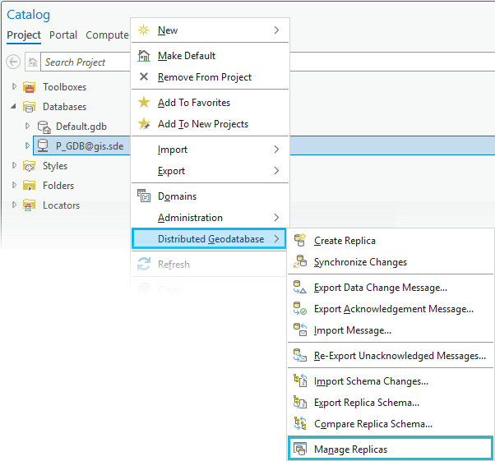This screenshot has width=495, height=461.
Task: Expand the Toolboxes tree node
Action: [14, 86]
